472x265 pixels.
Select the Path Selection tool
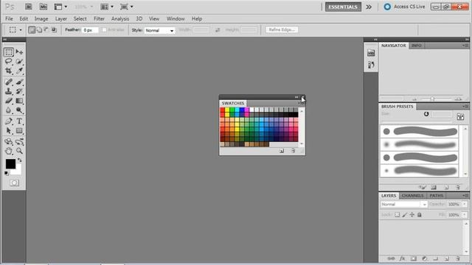coord(8,131)
